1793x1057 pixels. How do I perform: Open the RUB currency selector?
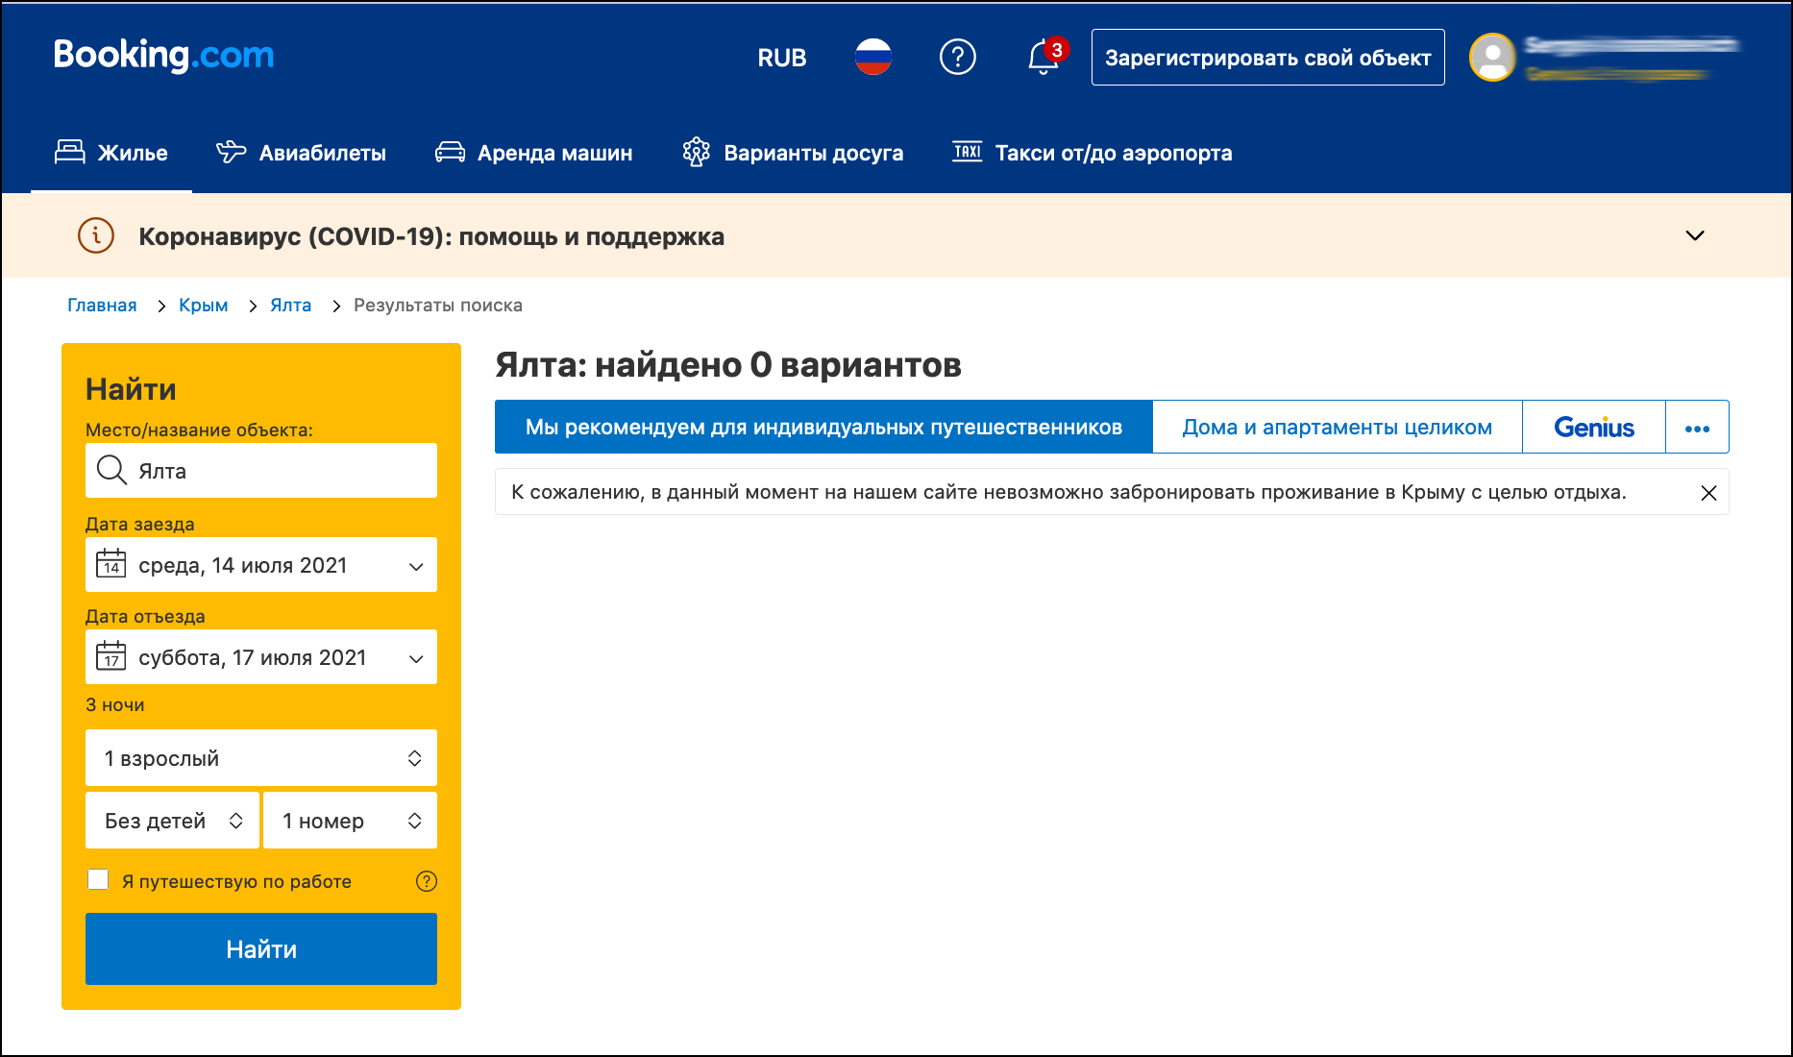click(x=781, y=58)
